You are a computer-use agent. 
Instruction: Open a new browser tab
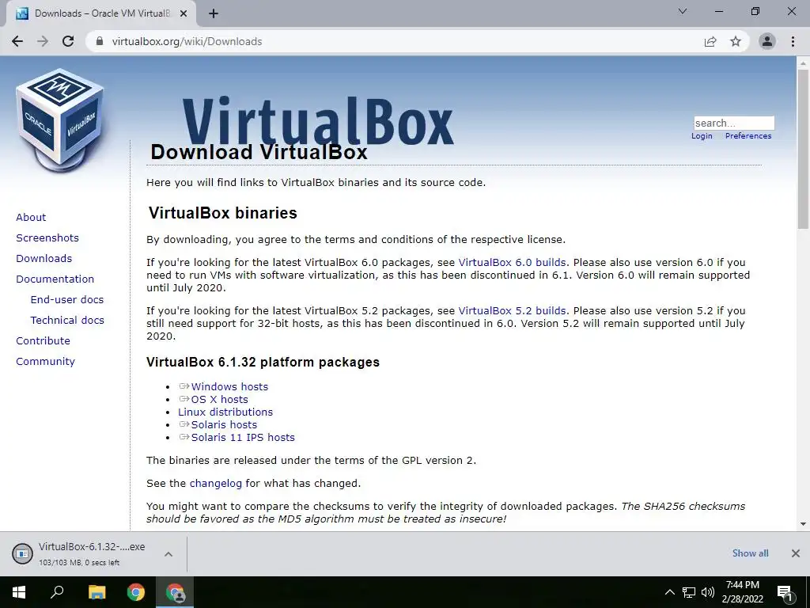click(214, 13)
